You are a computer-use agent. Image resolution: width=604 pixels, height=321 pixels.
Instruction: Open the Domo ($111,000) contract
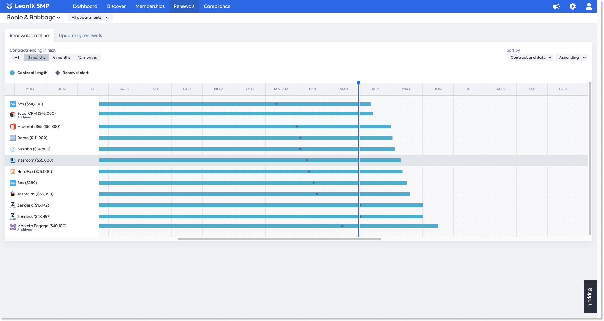click(32, 138)
